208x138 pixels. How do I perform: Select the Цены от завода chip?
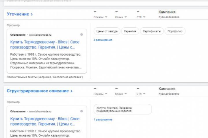106,31
